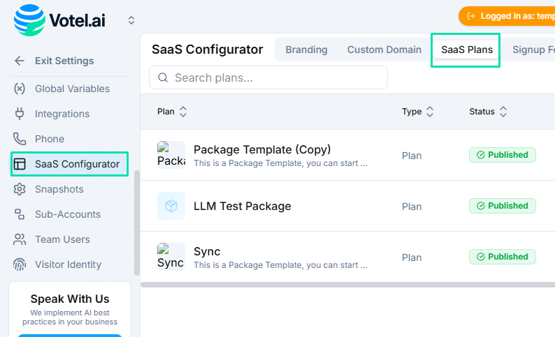Click the logout arrow icon in the orange button
The width and height of the screenshot is (555, 337).
click(471, 16)
